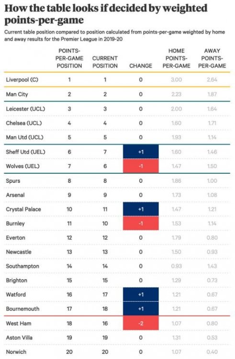Click Bournemouth's blue +1 change cell
The image size is (235, 359).
(141, 309)
